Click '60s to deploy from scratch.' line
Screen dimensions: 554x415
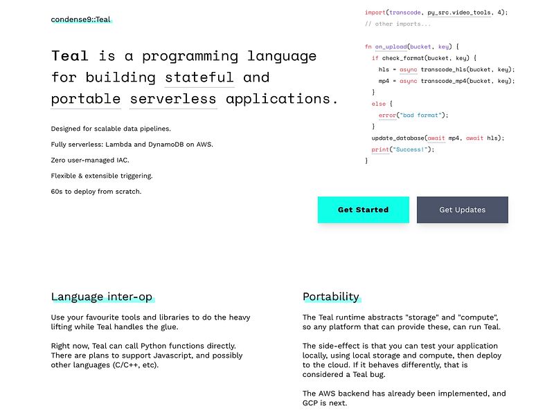[x=96, y=192]
